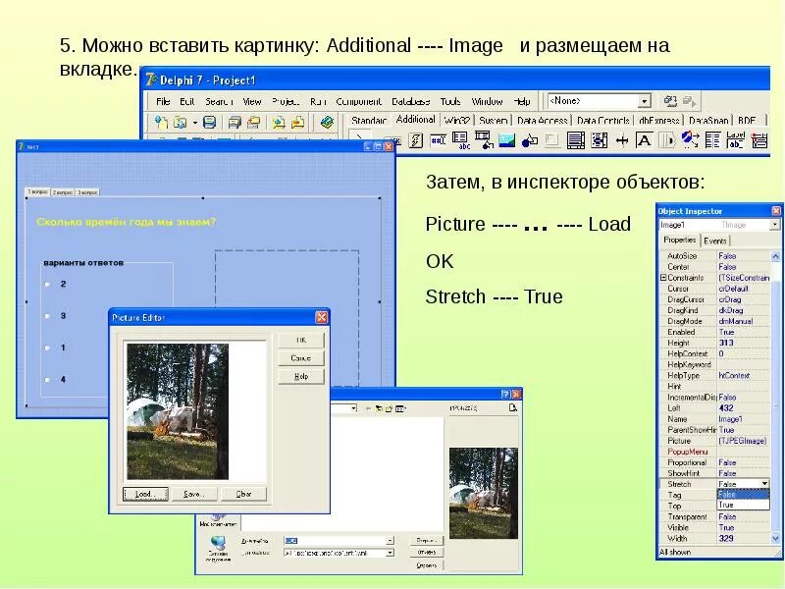Click the Object Inspector scroll up arrow
This screenshot has width=785, height=589.
coord(775,256)
